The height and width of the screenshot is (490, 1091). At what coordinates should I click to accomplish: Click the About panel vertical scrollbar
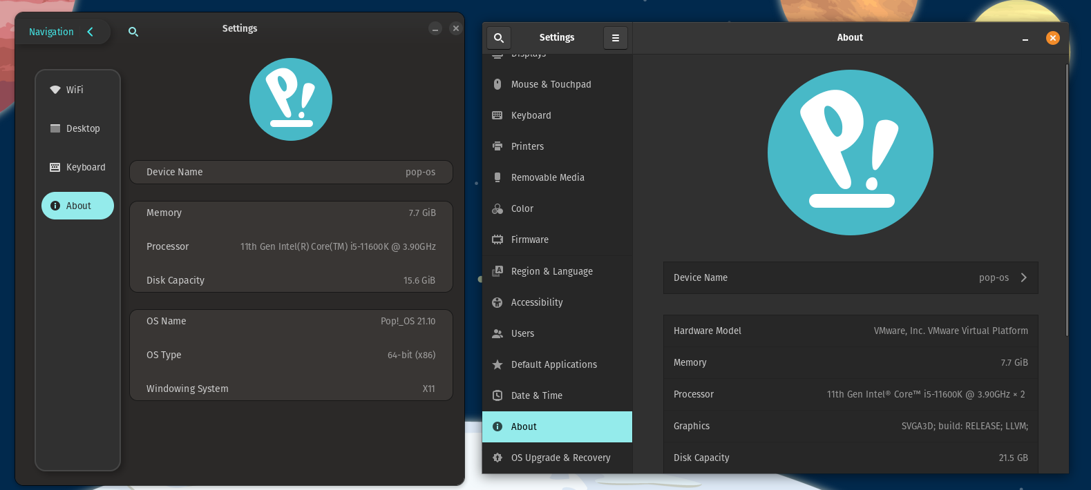click(x=1067, y=200)
